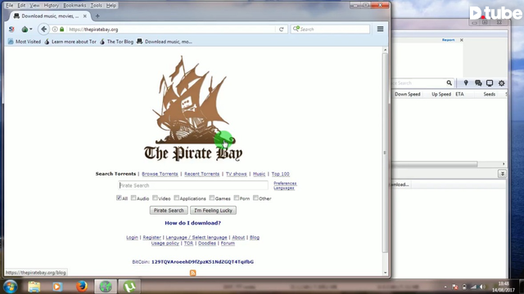Click the green padlock in the address bar
Image resolution: width=524 pixels, height=294 pixels.
pos(62,29)
